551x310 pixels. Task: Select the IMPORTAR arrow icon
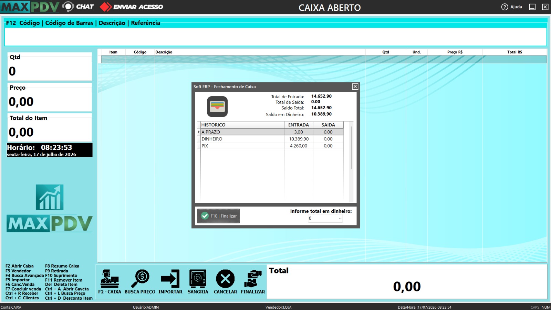[170, 279]
